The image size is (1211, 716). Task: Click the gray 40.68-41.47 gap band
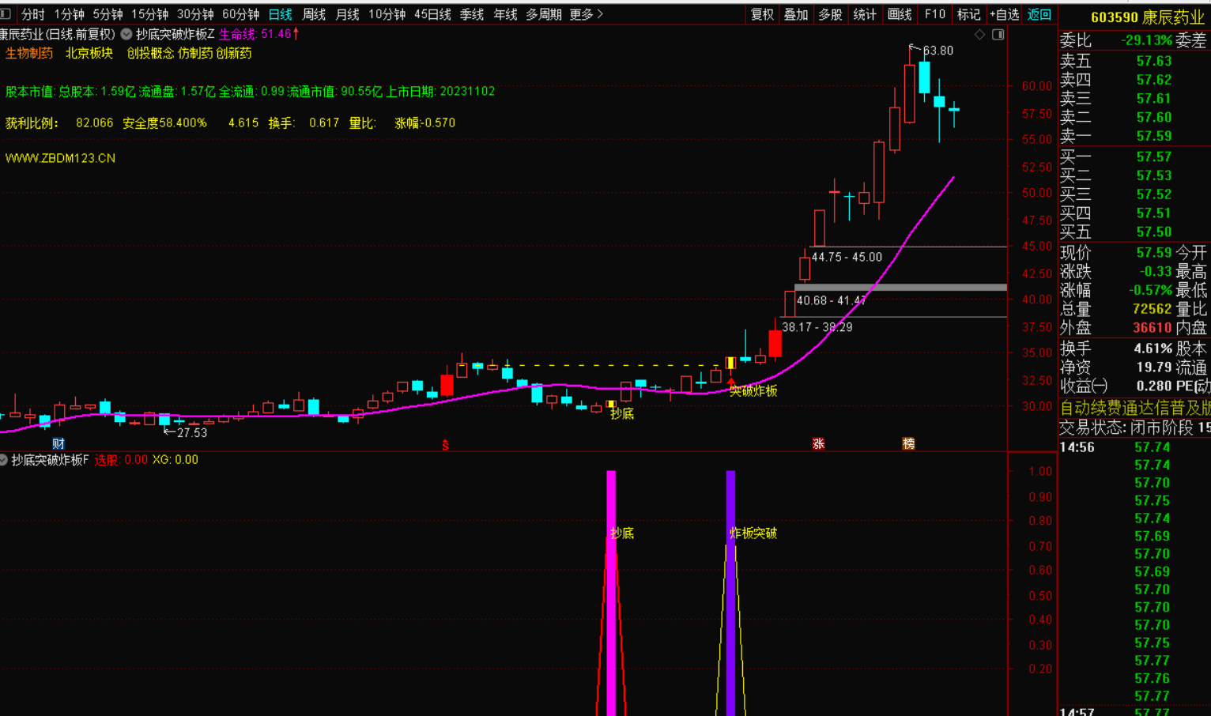(900, 288)
